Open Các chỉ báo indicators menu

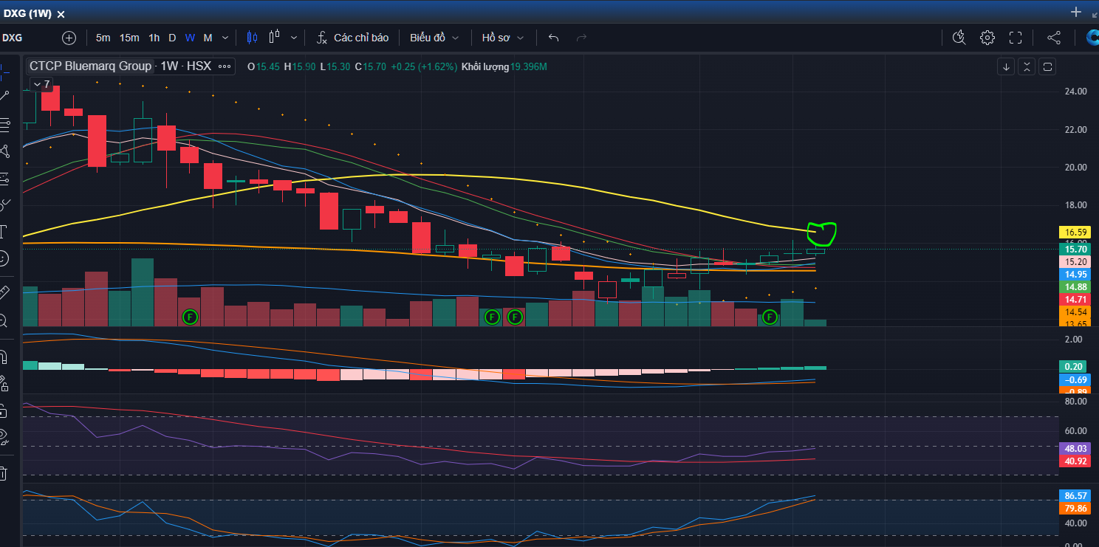[352, 38]
